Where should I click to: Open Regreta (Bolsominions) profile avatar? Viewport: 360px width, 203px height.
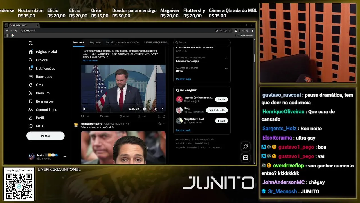coord(179,99)
